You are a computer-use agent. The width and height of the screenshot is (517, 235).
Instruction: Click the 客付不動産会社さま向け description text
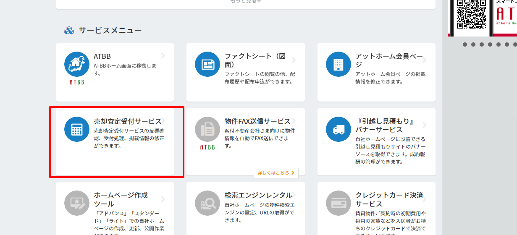(260, 139)
